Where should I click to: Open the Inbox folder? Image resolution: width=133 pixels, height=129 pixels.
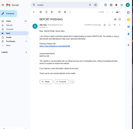[x=14, y=21]
